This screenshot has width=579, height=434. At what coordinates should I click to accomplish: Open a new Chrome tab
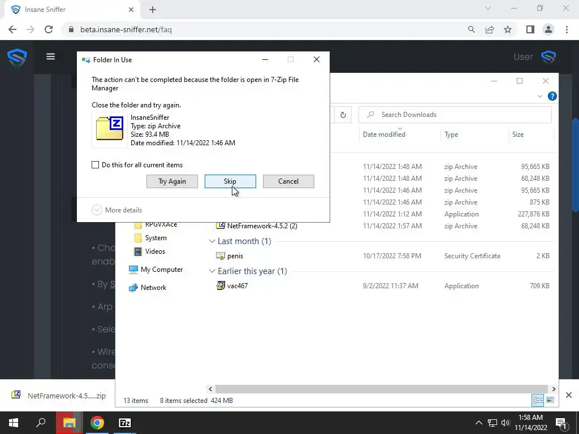[153, 10]
